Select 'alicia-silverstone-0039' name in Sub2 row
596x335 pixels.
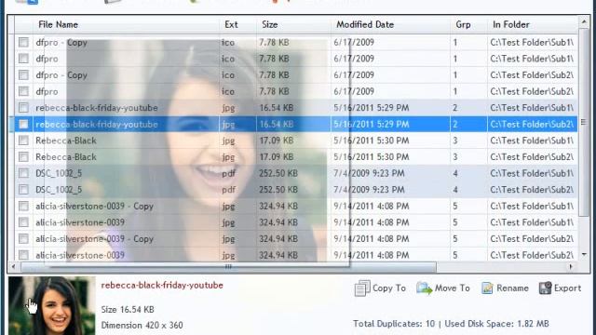pos(80,255)
